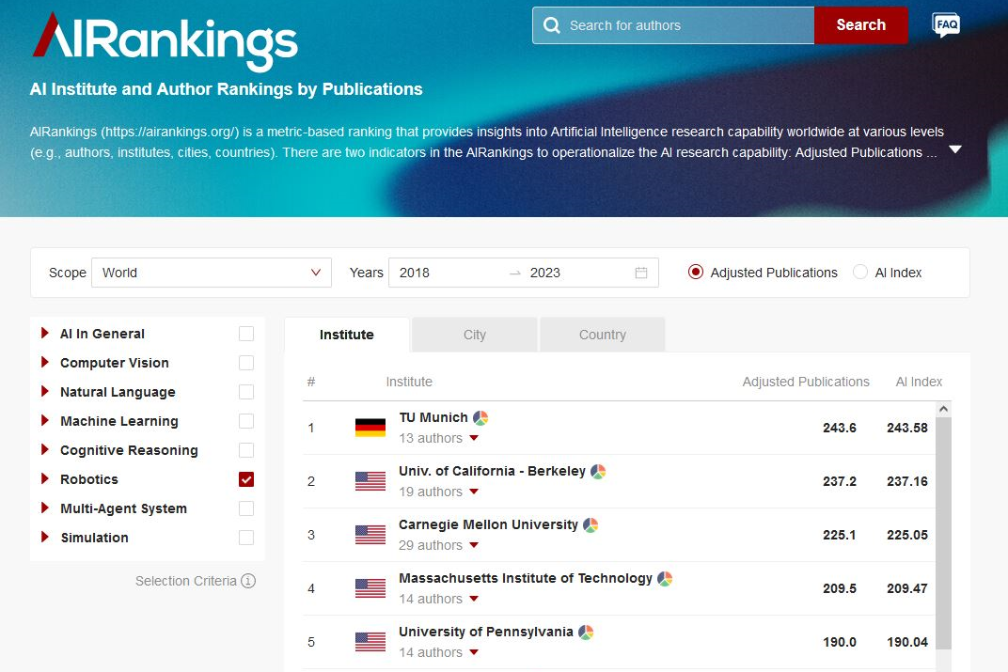Open the FAQ speech bubble icon
1008x672 pixels.
tap(946, 25)
